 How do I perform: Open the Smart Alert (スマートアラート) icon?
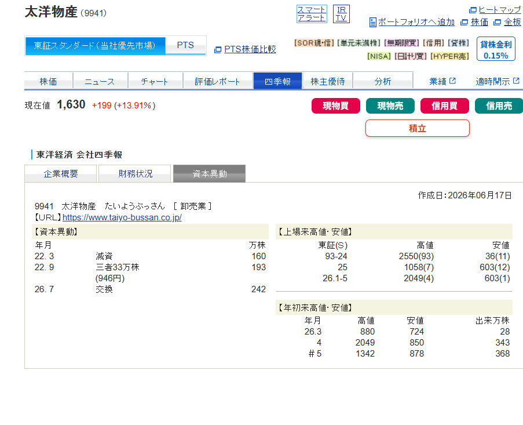point(312,14)
